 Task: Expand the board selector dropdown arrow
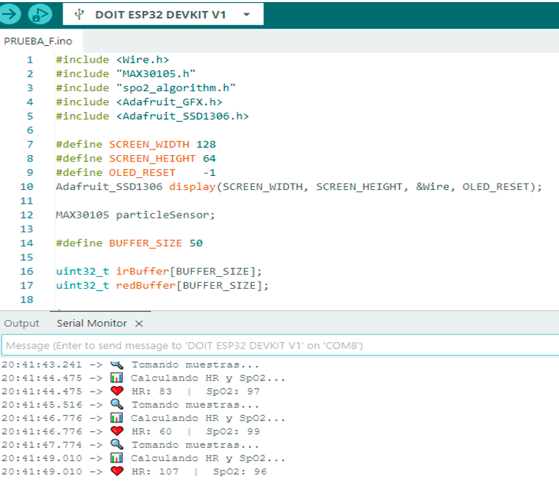coord(247,15)
